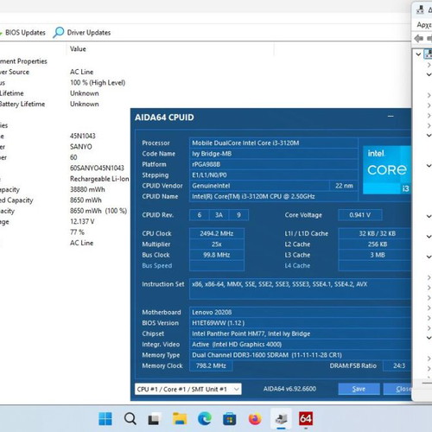Click the CPU Clock value 2494.2 MHz
Screen dimensions: 432x432
click(217, 233)
